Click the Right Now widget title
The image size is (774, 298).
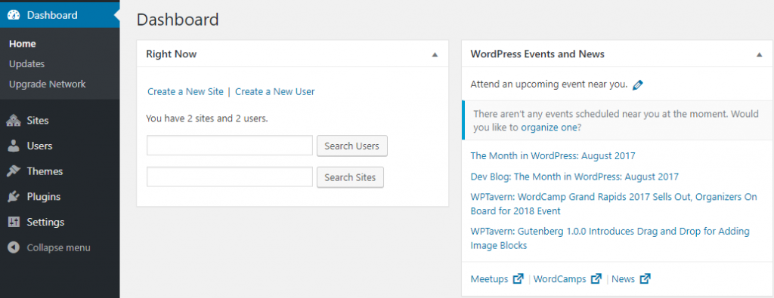tap(172, 54)
